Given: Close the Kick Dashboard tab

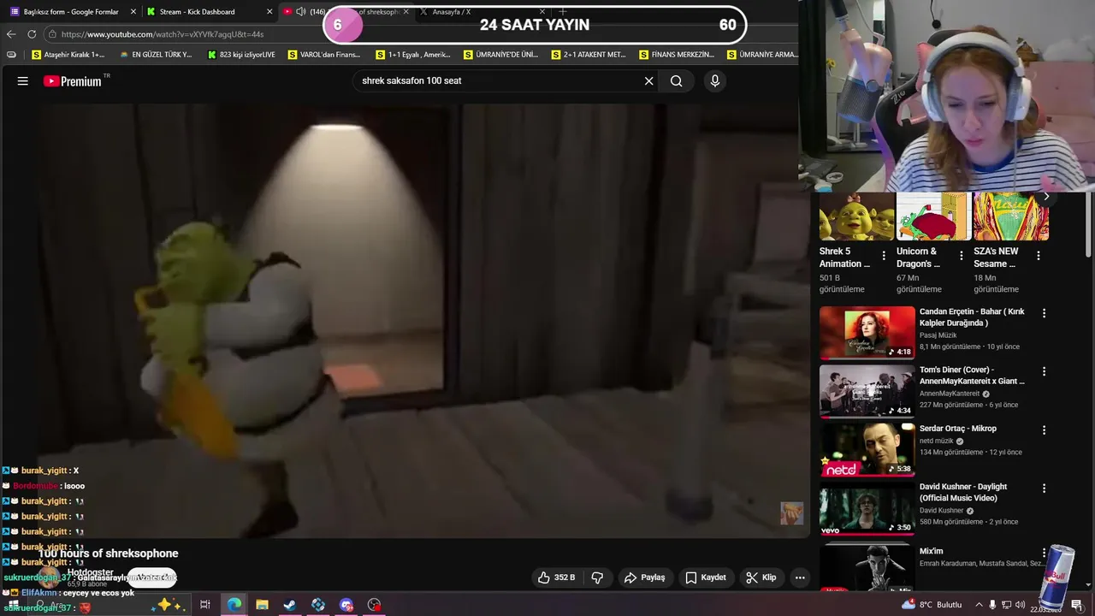Looking at the screenshot, I should pyautogui.click(x=269, y=12).
